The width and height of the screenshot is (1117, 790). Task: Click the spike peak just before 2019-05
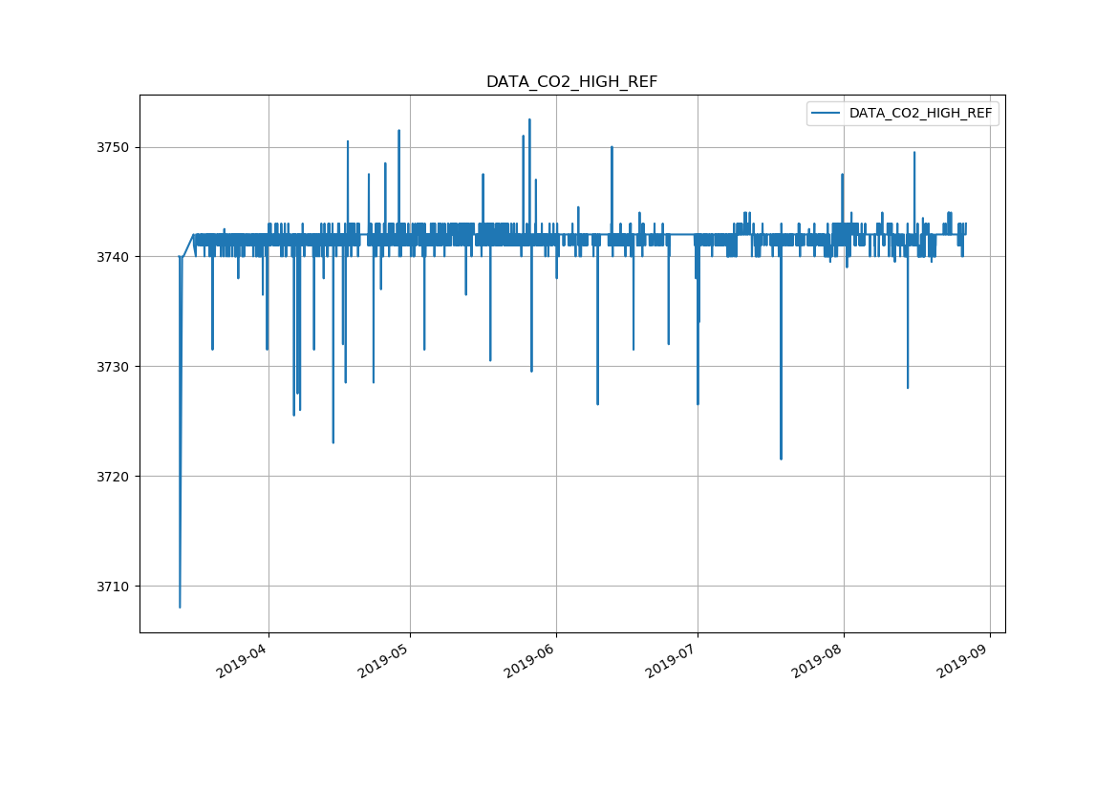click(x=398, y=131)
